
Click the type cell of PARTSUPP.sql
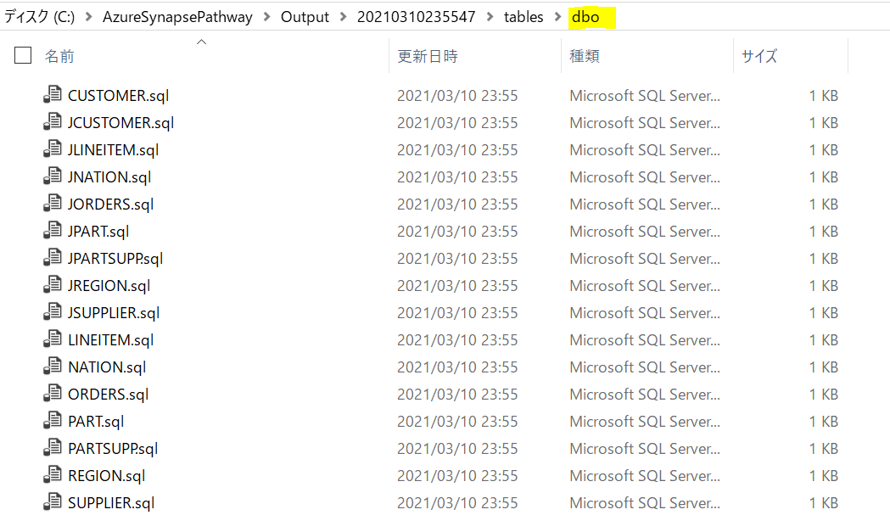tap(645, 449)
